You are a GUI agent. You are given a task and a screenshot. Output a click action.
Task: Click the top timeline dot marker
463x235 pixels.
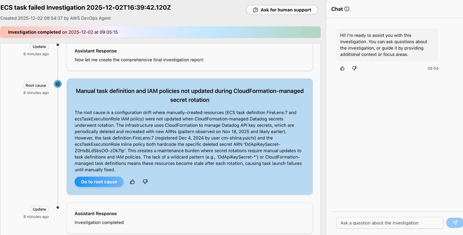[58, 45]
